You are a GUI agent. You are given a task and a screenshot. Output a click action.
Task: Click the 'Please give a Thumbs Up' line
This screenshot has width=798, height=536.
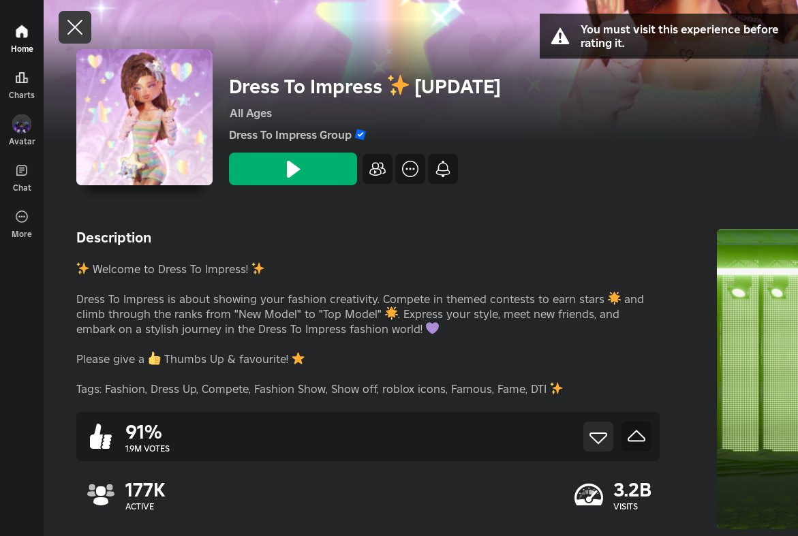(x=190, y=359)
